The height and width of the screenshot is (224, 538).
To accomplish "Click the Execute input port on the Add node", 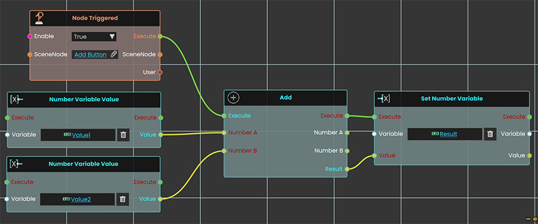I will pyautogui.click(x=224, y=116).
